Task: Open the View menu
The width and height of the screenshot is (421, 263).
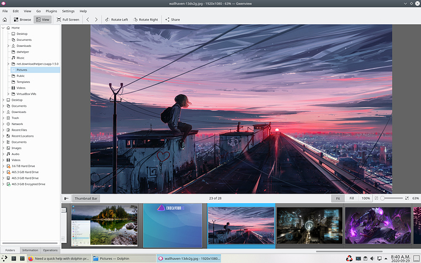Action: (27, 11)
